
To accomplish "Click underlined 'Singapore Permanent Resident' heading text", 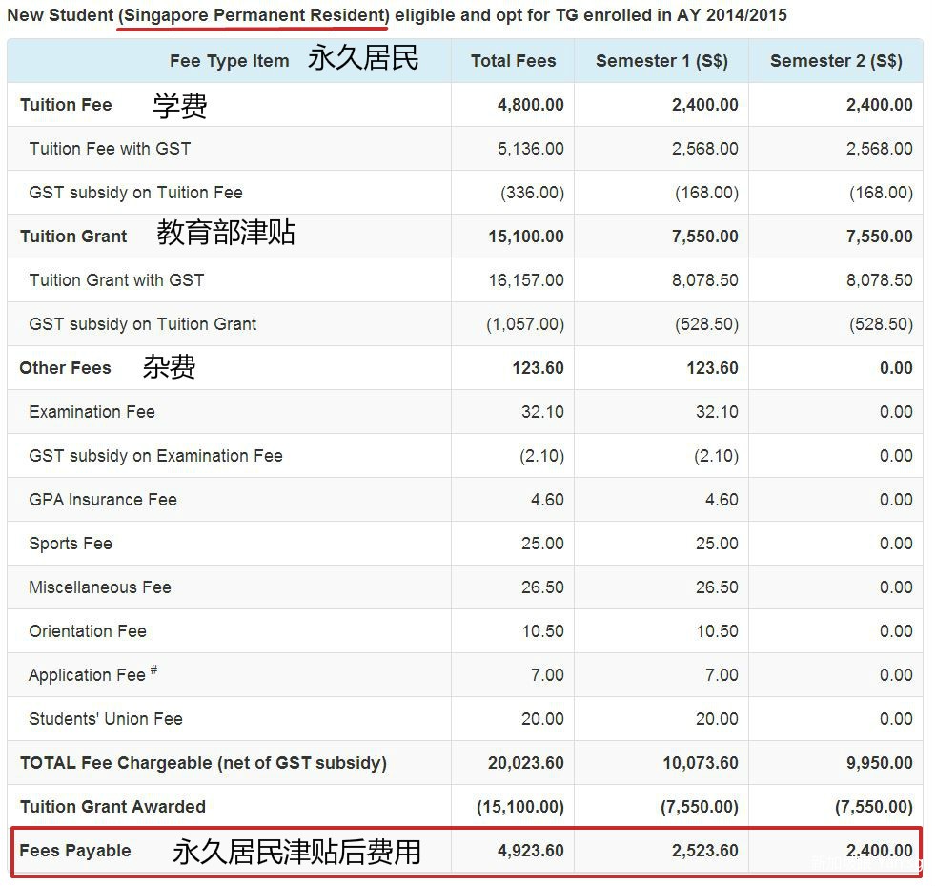I will [254, 15].
